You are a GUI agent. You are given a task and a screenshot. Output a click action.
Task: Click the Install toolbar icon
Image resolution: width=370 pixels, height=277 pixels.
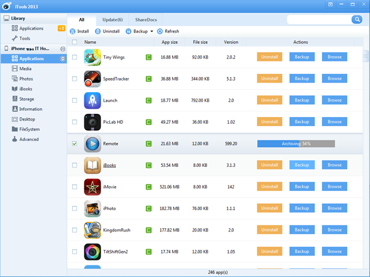pos(73,31)
